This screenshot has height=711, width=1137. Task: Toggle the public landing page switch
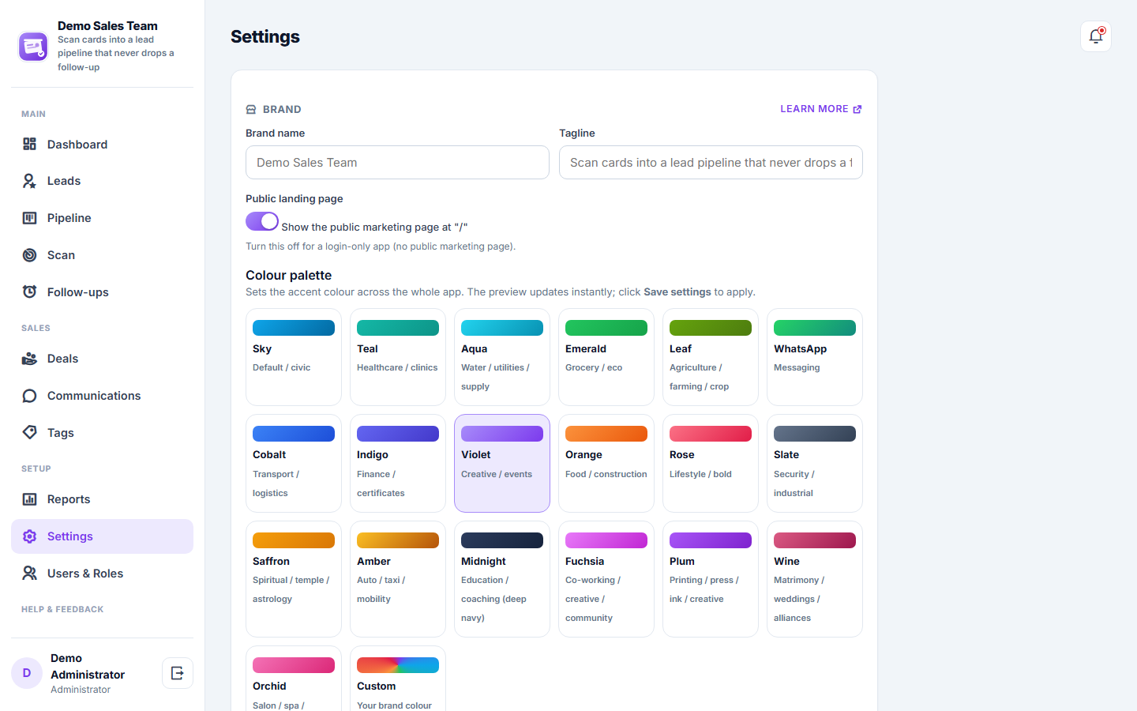262,221
